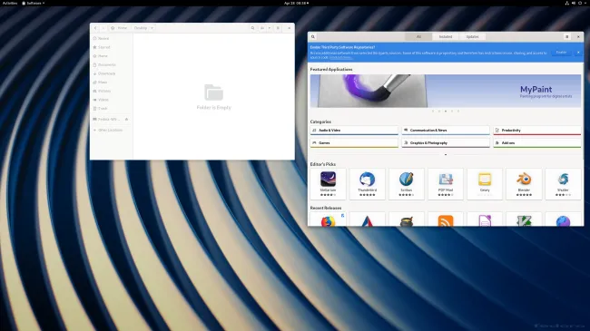The height and width of the screenshot is (331, 590).
Task: Open the Software hamburger menu
Action: click(x=567, y=37)
